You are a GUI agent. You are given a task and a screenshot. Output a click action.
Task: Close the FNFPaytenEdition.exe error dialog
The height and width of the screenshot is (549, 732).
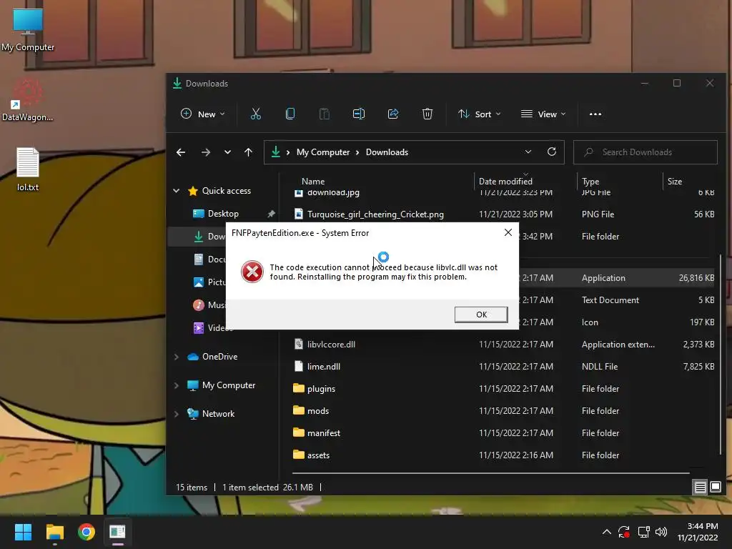pos(508,232)
